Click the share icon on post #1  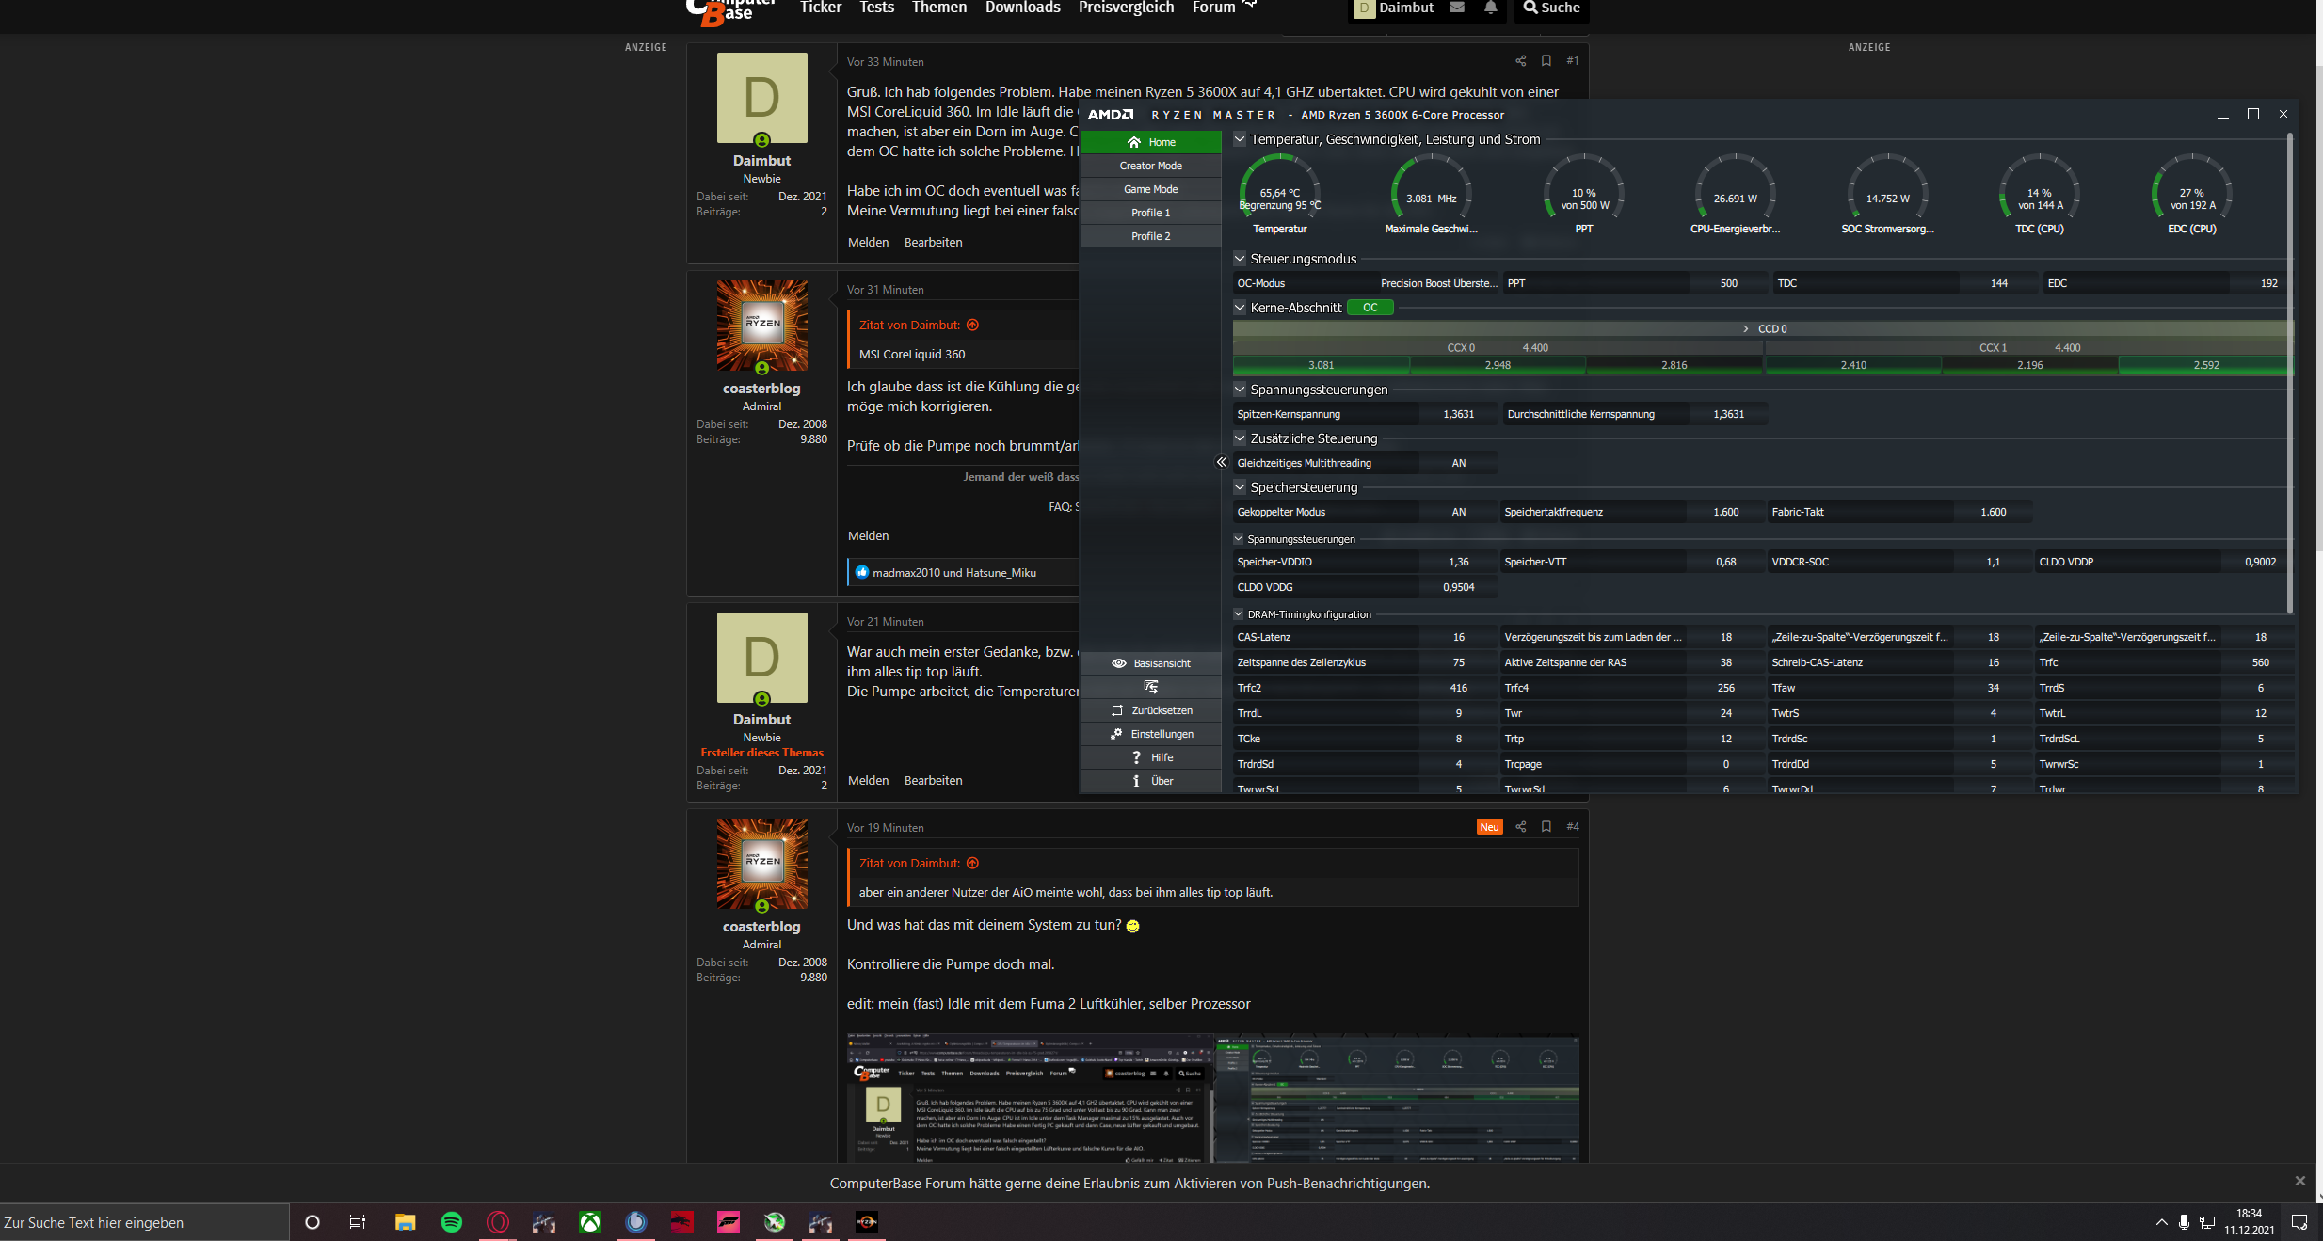(x=1520, y=61)
